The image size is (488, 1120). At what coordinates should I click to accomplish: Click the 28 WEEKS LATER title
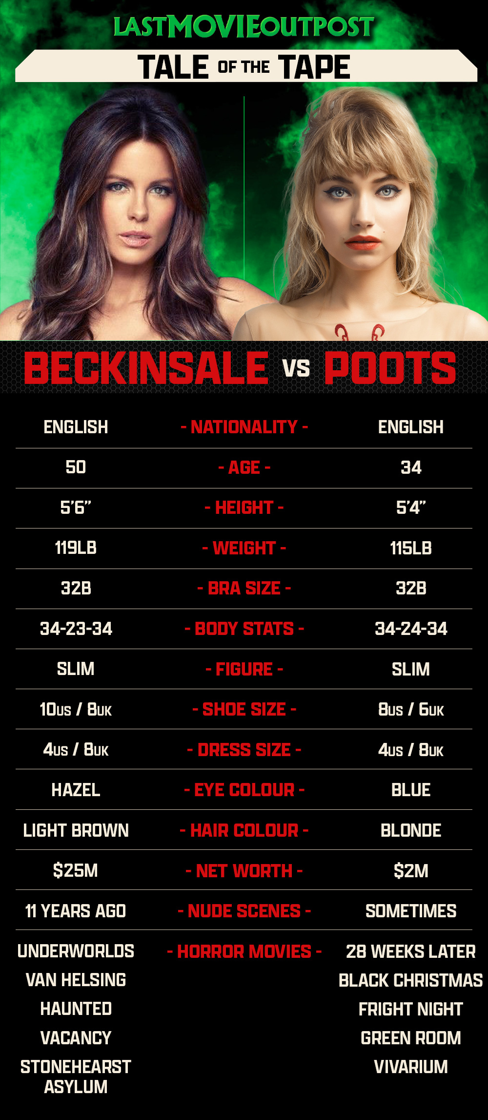pos(411,951)
